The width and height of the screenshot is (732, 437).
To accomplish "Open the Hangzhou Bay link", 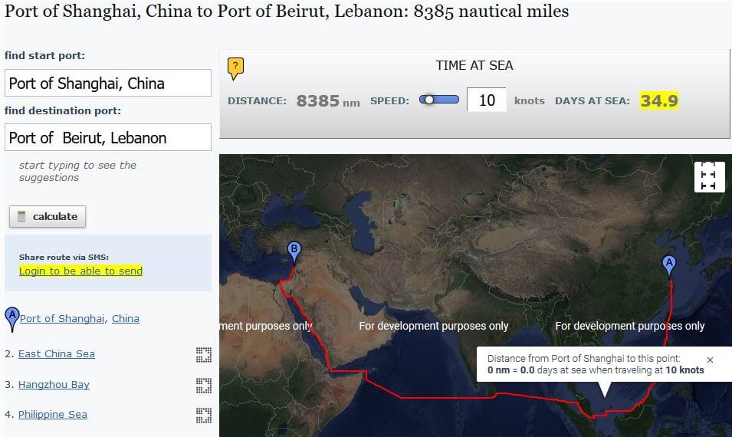I will [54, 385].
